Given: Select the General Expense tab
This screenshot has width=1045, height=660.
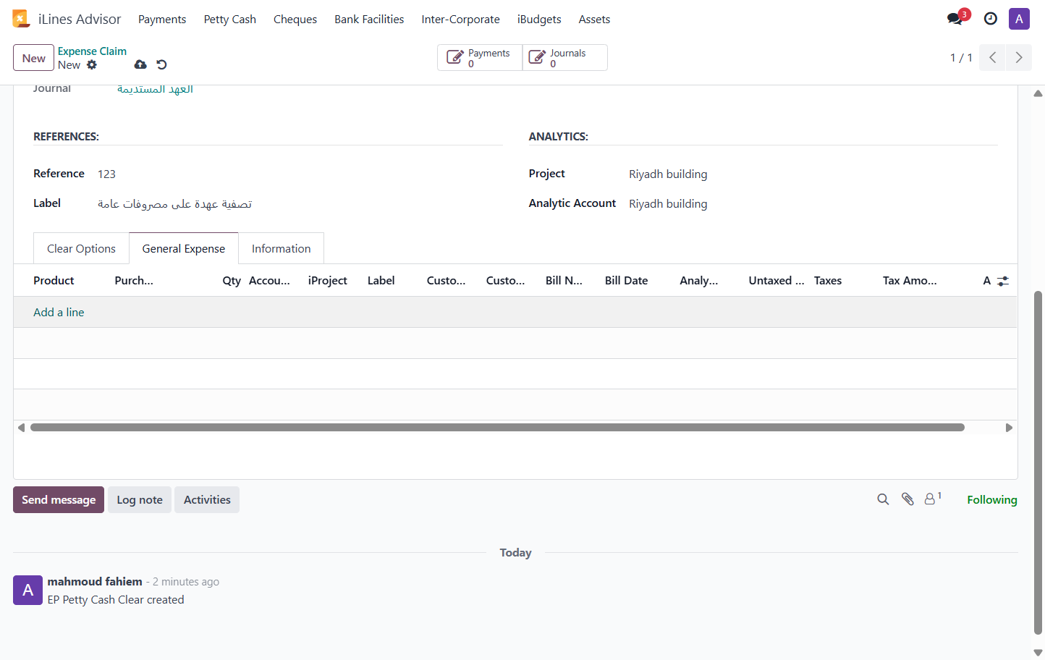Looking at the screenshot, I should [x=184, y=248].
